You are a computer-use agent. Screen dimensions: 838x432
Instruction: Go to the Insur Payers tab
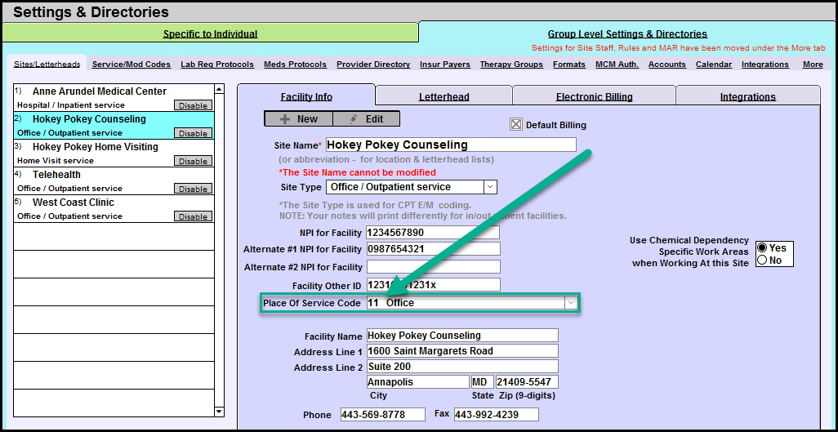tap(444, 65)
